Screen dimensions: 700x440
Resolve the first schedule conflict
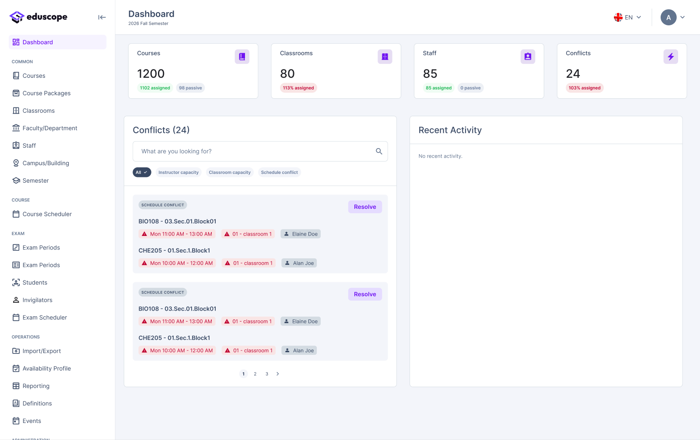click(365, 207)
